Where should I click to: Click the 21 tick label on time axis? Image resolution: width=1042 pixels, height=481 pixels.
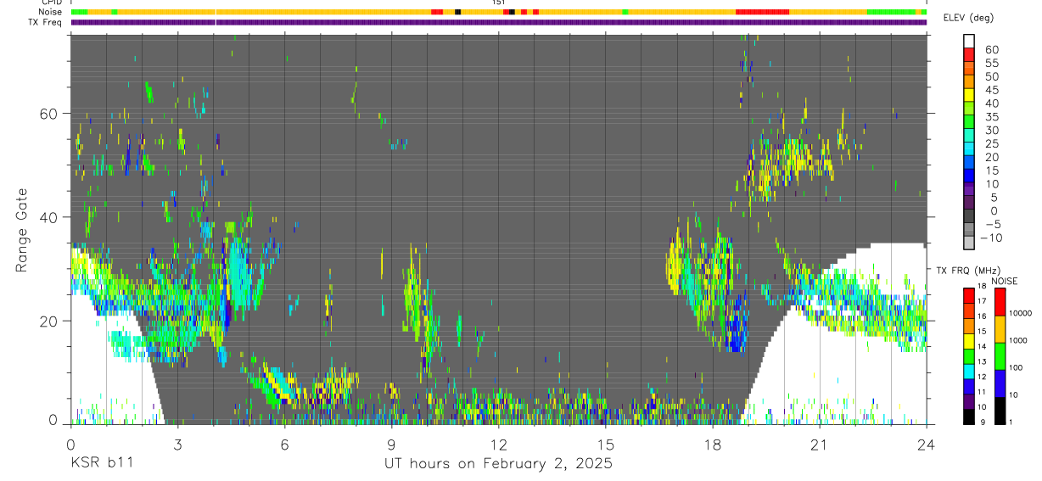coord(819,445)
